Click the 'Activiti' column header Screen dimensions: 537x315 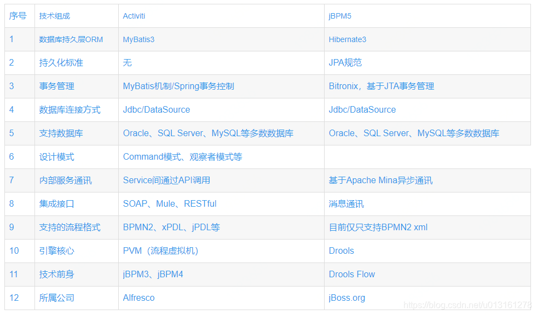click(x=221, y=16)
